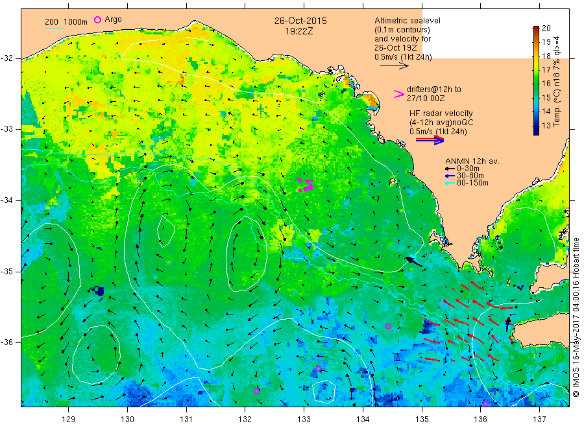Click the 0-30m black arrow legend
This screenshot has width=584, height=428.
pyautogui.click(x=450, y=169)
